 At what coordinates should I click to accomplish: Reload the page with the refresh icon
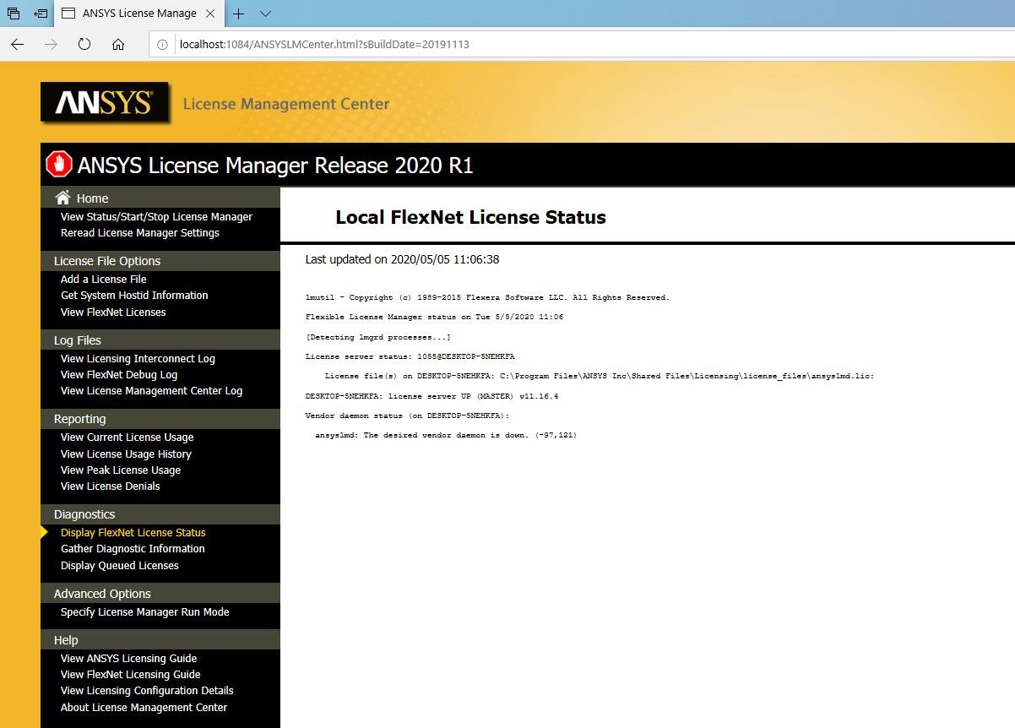(x=84, y=44)
